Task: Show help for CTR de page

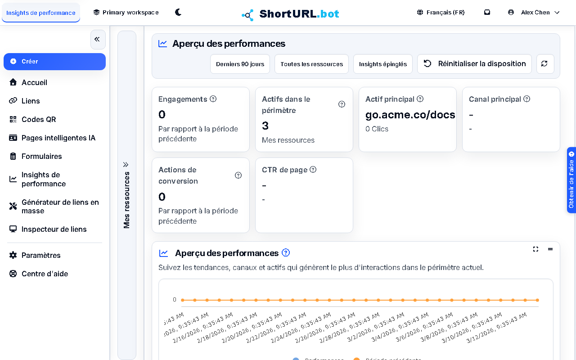Action: tap(313, 170)
